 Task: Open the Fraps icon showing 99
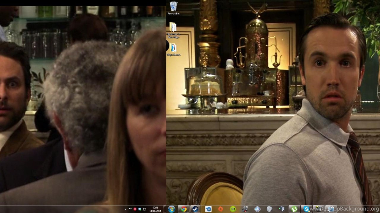(319, 209)
